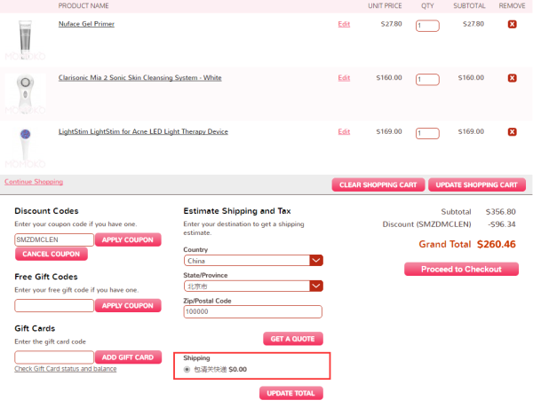533x408 pixels.
Task: Remove Clarisonic Mia 2 from cart
Action: tap(512, 78)
